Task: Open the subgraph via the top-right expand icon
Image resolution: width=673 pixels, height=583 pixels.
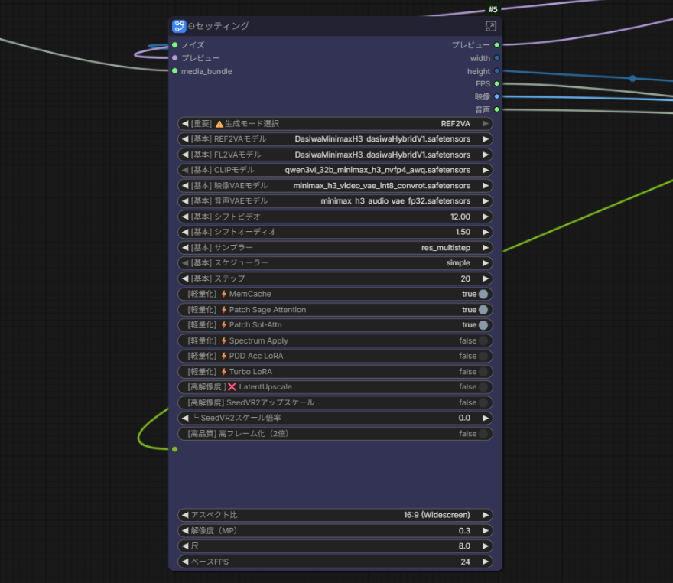Action: click(490, 26)
